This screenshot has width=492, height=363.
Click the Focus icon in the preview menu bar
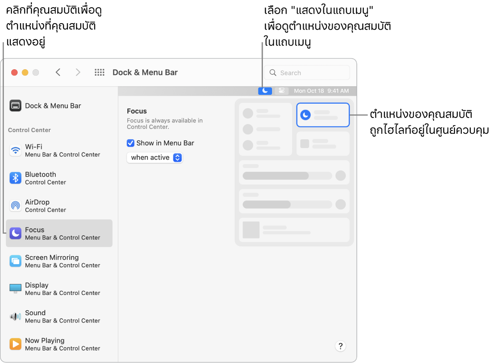(x=265, y=91)
